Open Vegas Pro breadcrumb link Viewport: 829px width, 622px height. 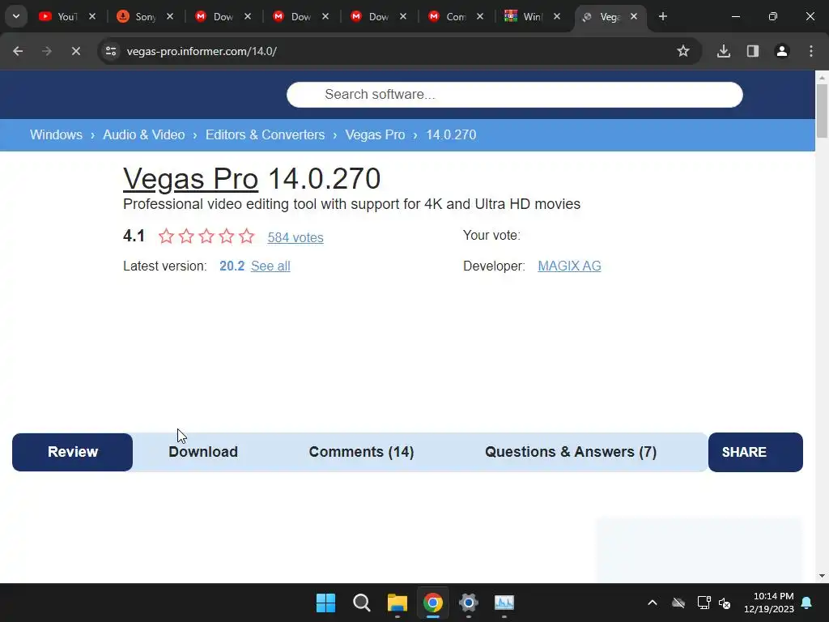pos(375,135)
